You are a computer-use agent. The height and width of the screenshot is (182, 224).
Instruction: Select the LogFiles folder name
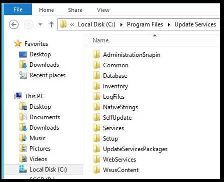click(113, 97)
